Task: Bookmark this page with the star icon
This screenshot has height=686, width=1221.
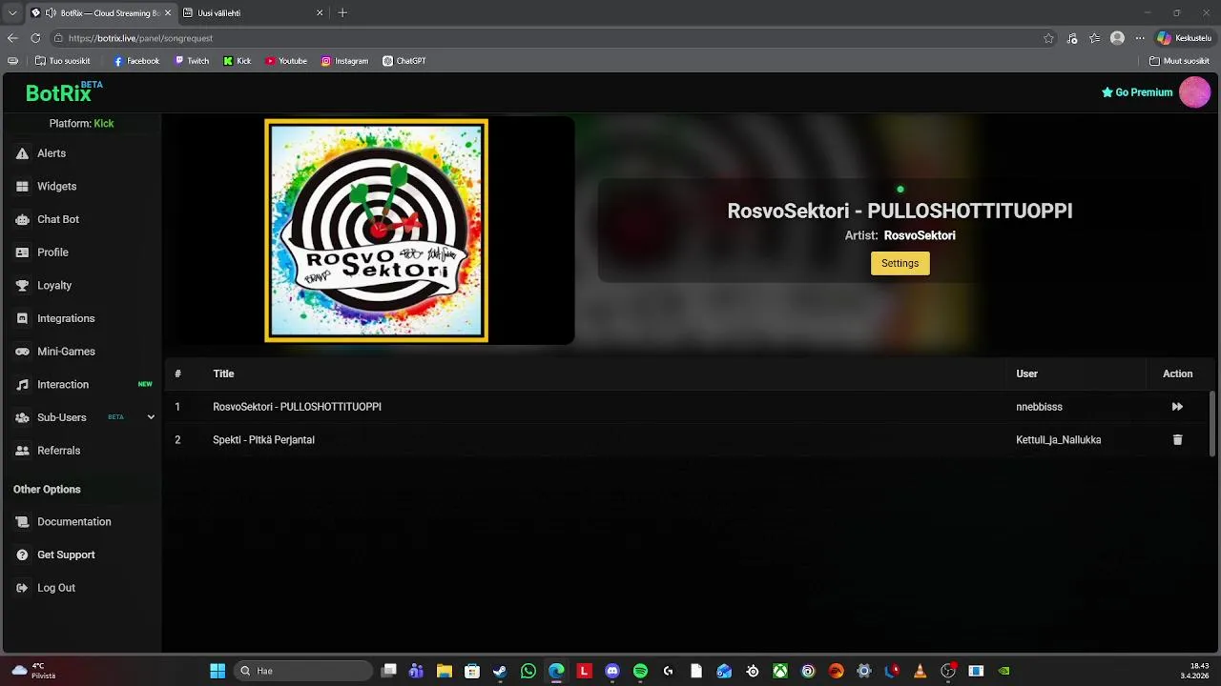Action: click(1048, 38)
